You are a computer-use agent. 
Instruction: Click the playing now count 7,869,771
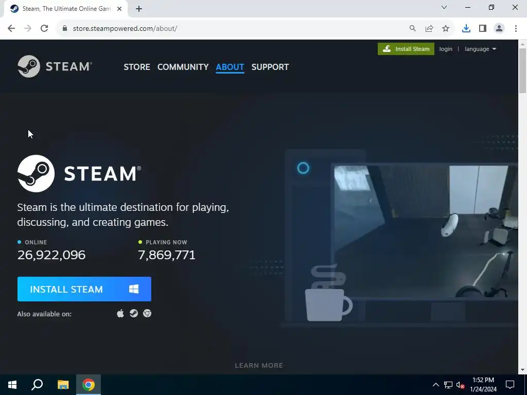167,255
